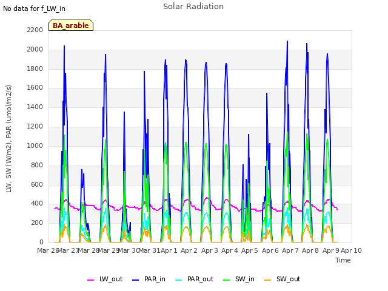The image size is (388, 291).
Task: Click the Apr 3 date tick label
Action: click(x=210, y=250)
